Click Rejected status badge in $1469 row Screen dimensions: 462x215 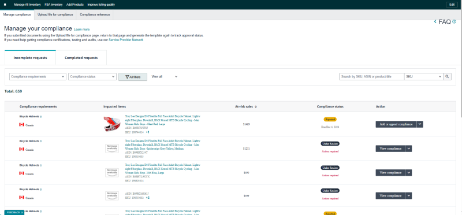tap(330, 120)
